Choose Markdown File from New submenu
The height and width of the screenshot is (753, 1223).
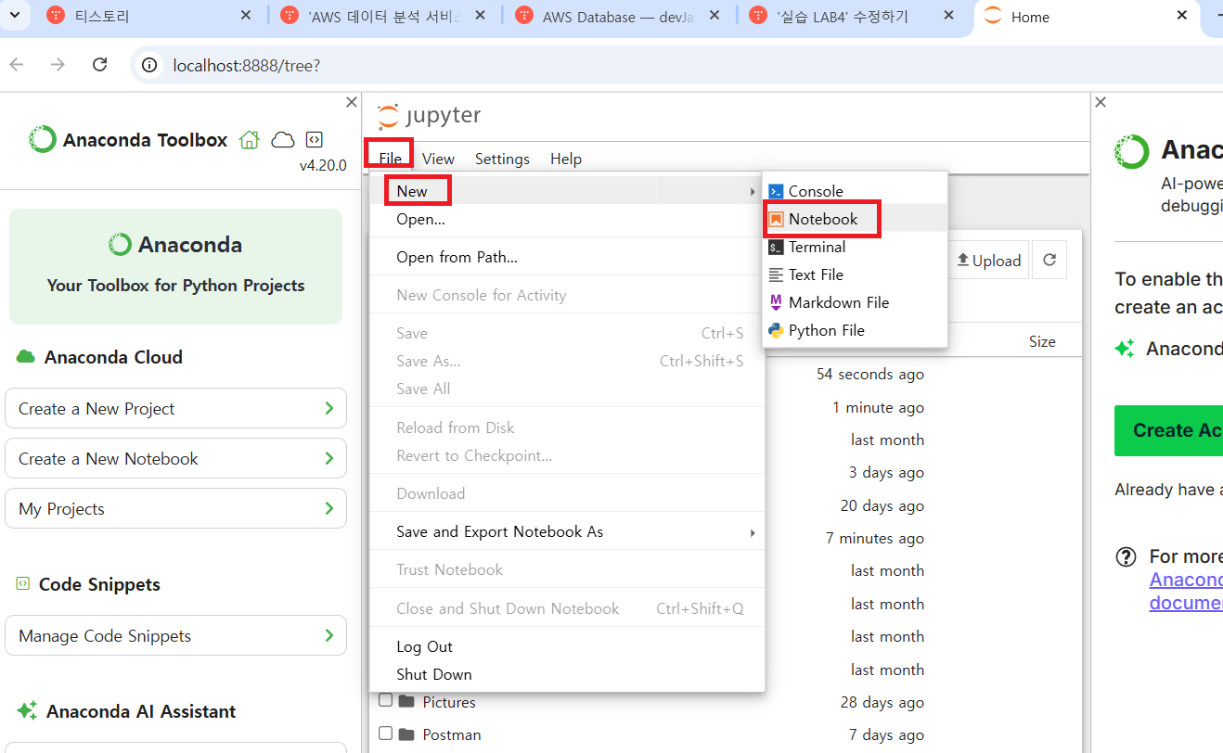click(855, 302)
